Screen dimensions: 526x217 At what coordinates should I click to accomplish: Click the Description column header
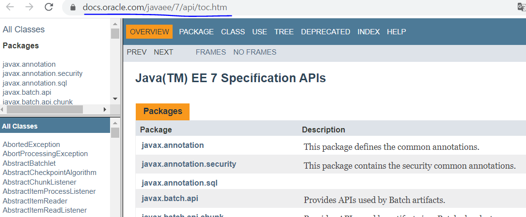coord(323,130)
